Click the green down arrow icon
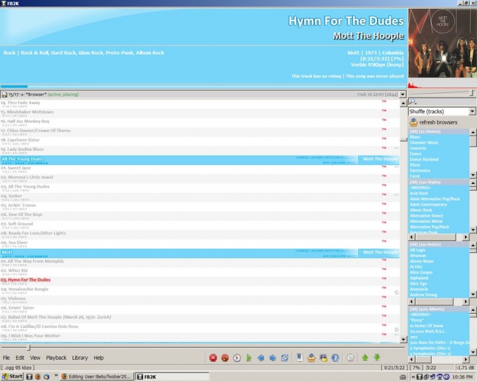Screen dimensions: 477x382 (x=377, y=358)
